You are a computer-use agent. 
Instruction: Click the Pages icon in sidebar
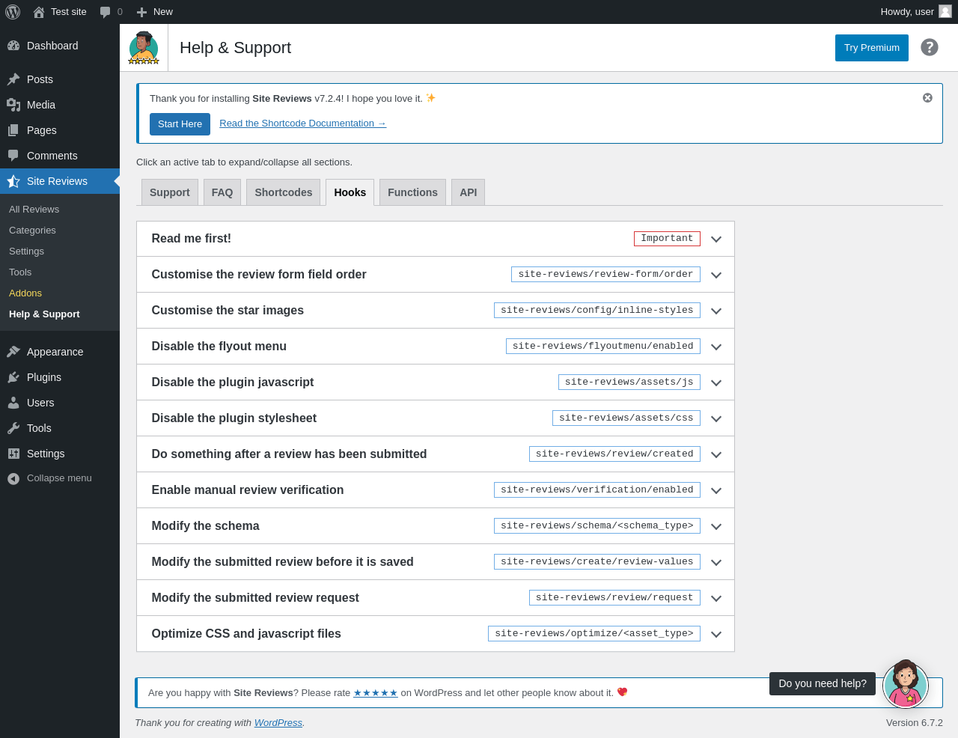(x=13, y=130)
